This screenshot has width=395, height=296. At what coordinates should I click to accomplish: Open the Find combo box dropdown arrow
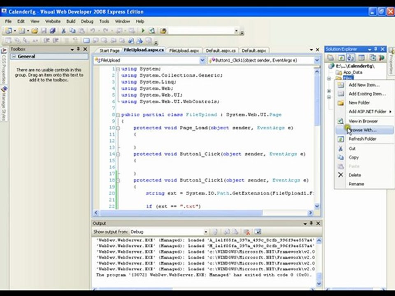[236, 31]
